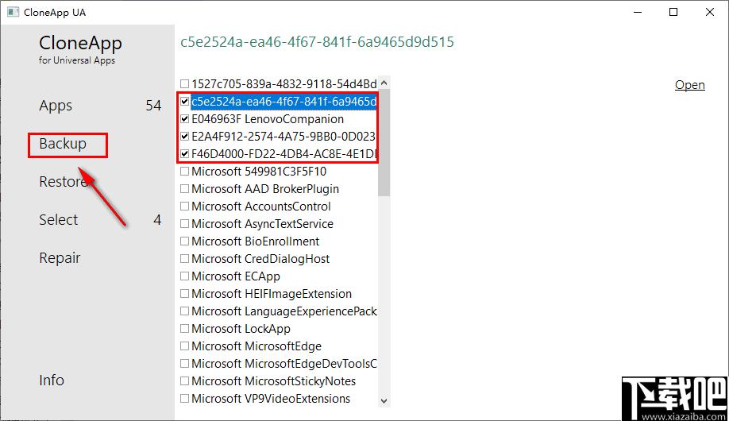Click Backup in the sidebar

coord(63,144)
